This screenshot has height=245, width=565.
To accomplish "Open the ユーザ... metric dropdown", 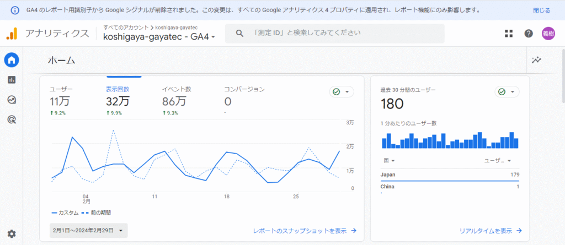I will [498, 160].
